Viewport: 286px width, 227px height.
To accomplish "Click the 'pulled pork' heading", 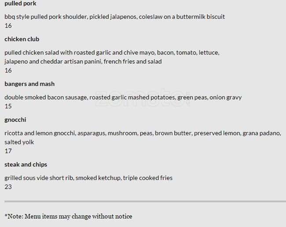I will (x=20, y=4).
